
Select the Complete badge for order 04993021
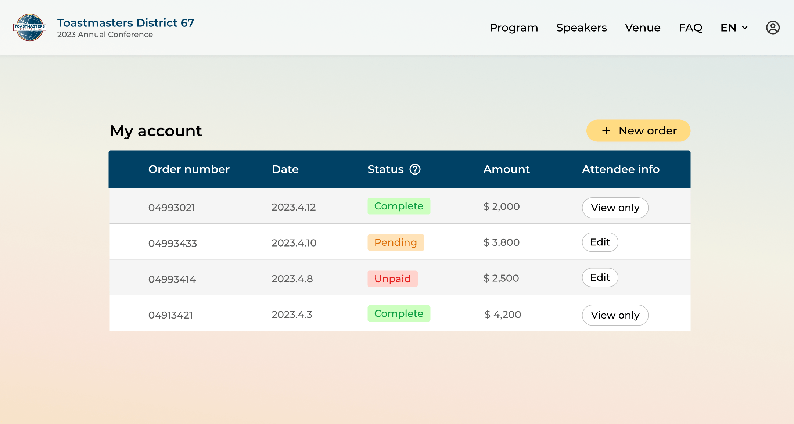(399, 206)
